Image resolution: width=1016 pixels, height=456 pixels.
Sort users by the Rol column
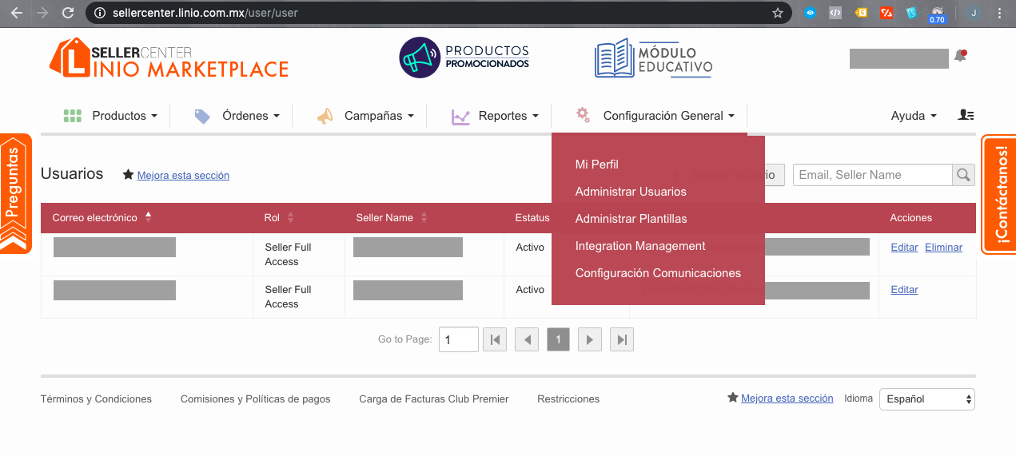279,217
